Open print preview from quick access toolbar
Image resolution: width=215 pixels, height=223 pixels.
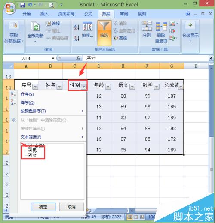click(x=51, y=5)
